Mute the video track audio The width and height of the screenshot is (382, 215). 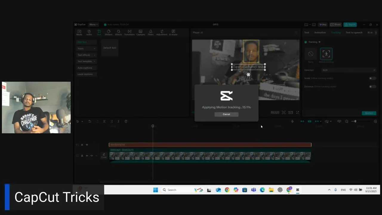[x=92, y=156]
